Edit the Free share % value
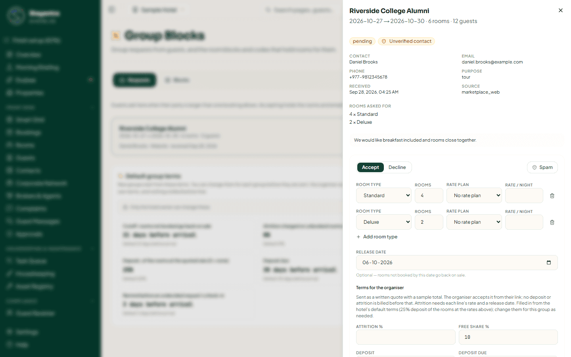The width and height of the screenshot is (571, 357). [508, 337]
